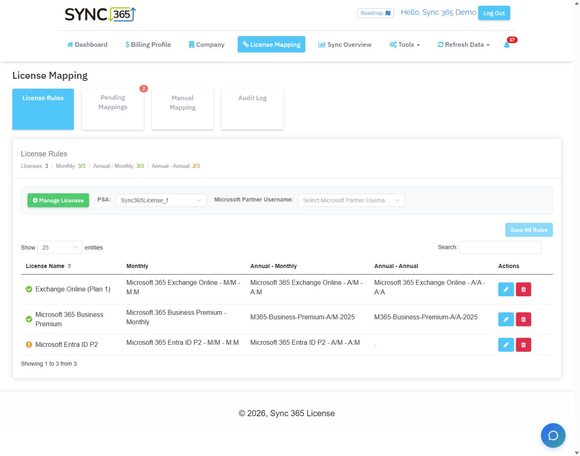Screen dimensions: 580x456
Task: Open the PSA Sync365License_f dropdown
Action: click(x=161, y=200)
